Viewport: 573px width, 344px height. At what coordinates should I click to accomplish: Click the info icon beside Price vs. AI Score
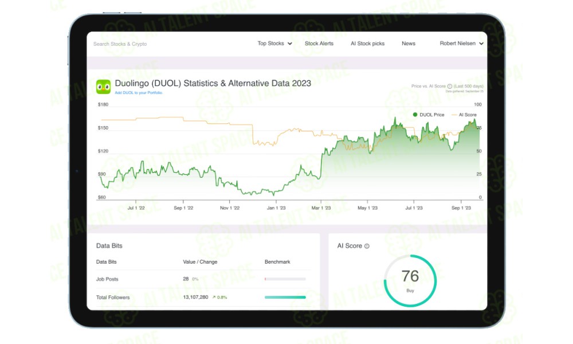(450, 86)
